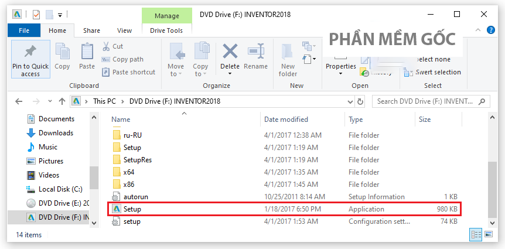Click the Autodesk icon in title bar
The height and width of the screenshot is (249, 505).
pos(17,15)
